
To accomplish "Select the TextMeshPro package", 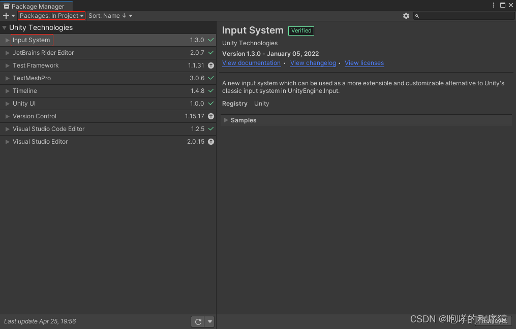I will click(x=108, y=78).
